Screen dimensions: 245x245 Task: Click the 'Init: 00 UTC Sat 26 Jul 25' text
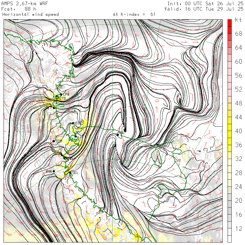(x=205, y=4)
